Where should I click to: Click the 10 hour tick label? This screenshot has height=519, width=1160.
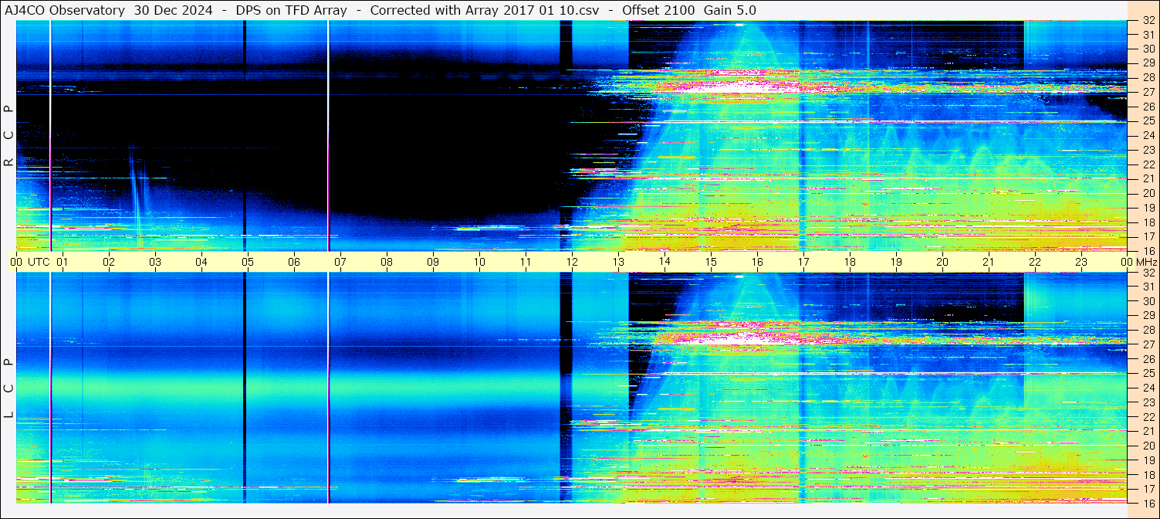pyautogui.click(x=479, y=262)
